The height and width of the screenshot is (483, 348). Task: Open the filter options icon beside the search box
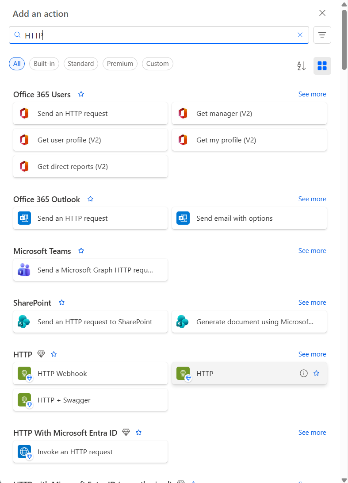click(322, 34)
